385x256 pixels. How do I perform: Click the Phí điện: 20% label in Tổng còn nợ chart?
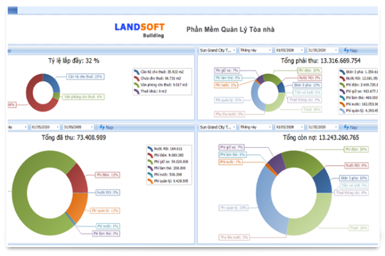[x=355, y=149]
